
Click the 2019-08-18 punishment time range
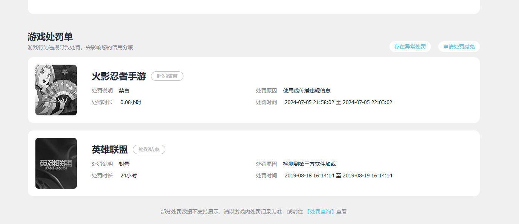338,175
